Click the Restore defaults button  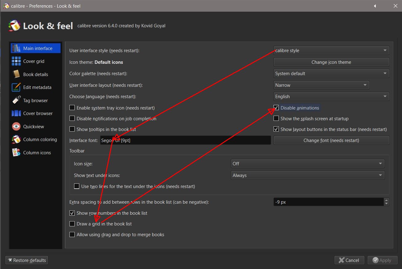point(27,260)
